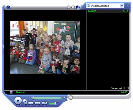This screenshot has height=110, width=133.
Task: Click the fast forward arrows by the seek bar
Action: 64,98
